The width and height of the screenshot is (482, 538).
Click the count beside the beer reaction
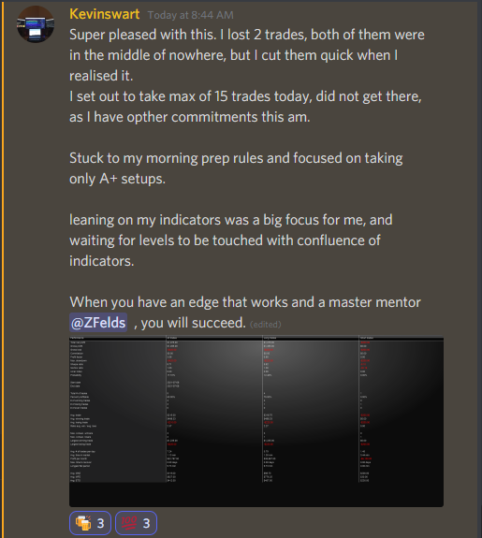[100, 524]
